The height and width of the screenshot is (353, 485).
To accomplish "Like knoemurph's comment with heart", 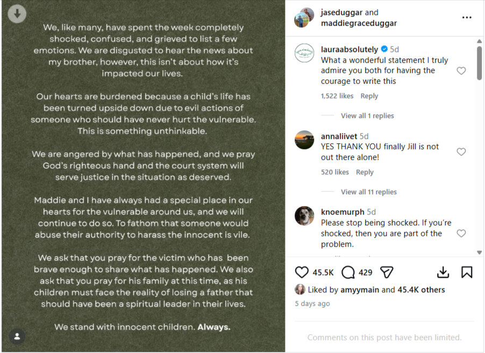I will [461, 233].
